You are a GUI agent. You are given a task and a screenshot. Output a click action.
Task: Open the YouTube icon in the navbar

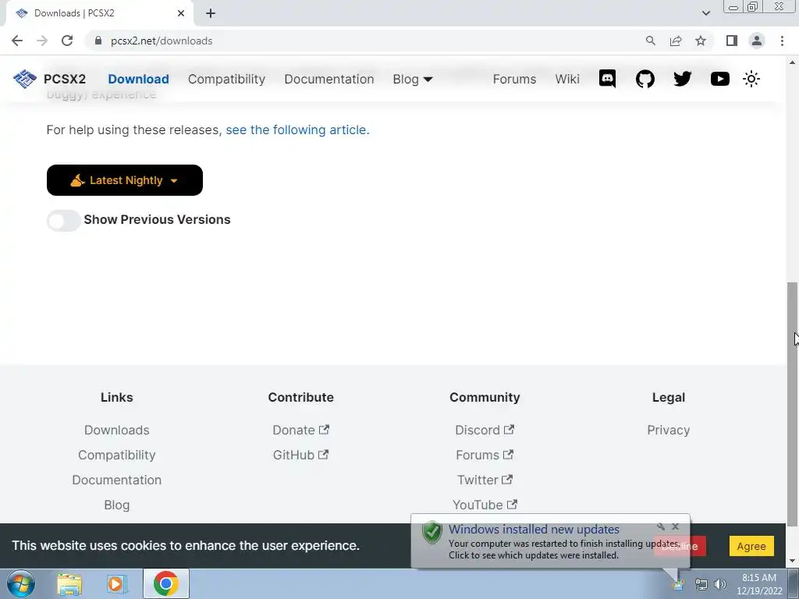click(720, 79)
